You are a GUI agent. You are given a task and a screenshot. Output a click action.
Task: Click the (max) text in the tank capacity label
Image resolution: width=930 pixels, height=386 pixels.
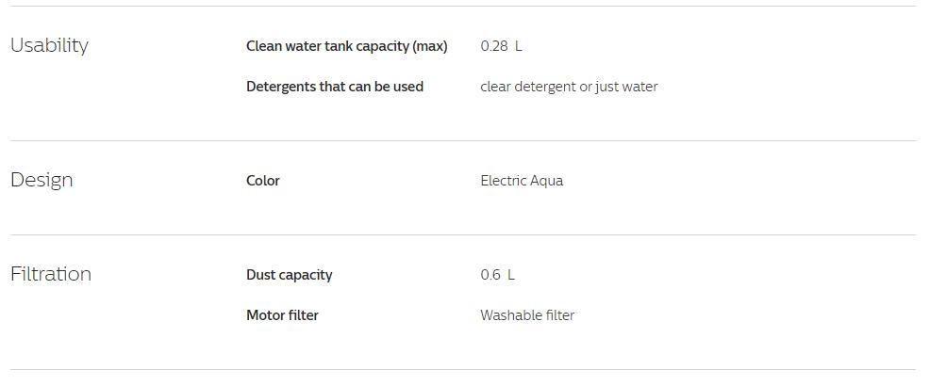pyautogui.click(x=429, y=46)
